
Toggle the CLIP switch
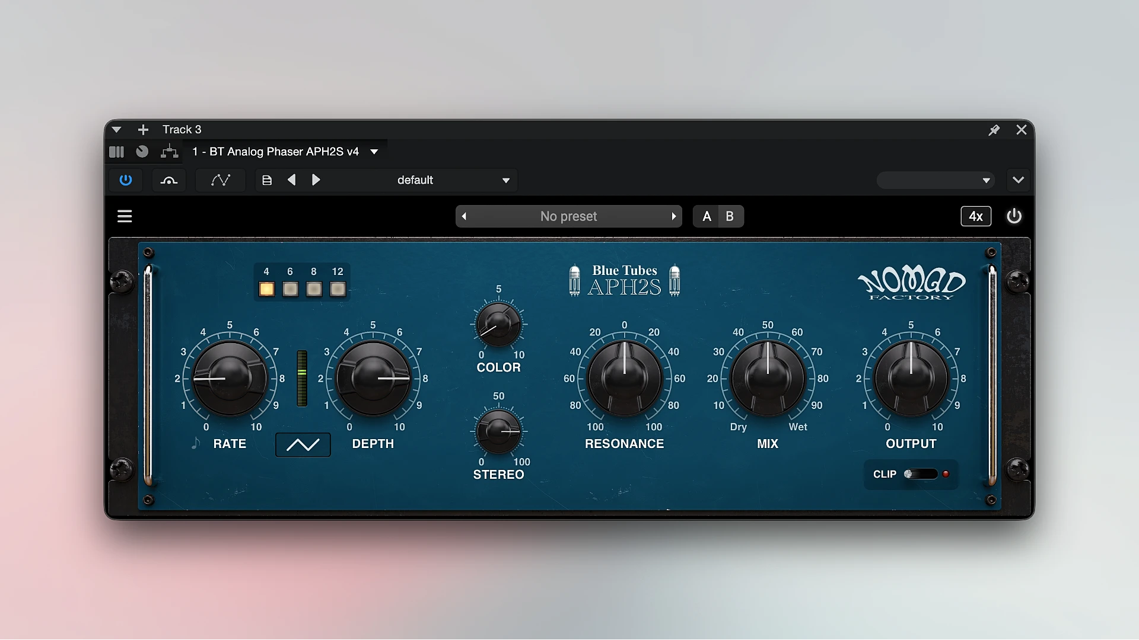pyautogui.click(x=921, y=474)
